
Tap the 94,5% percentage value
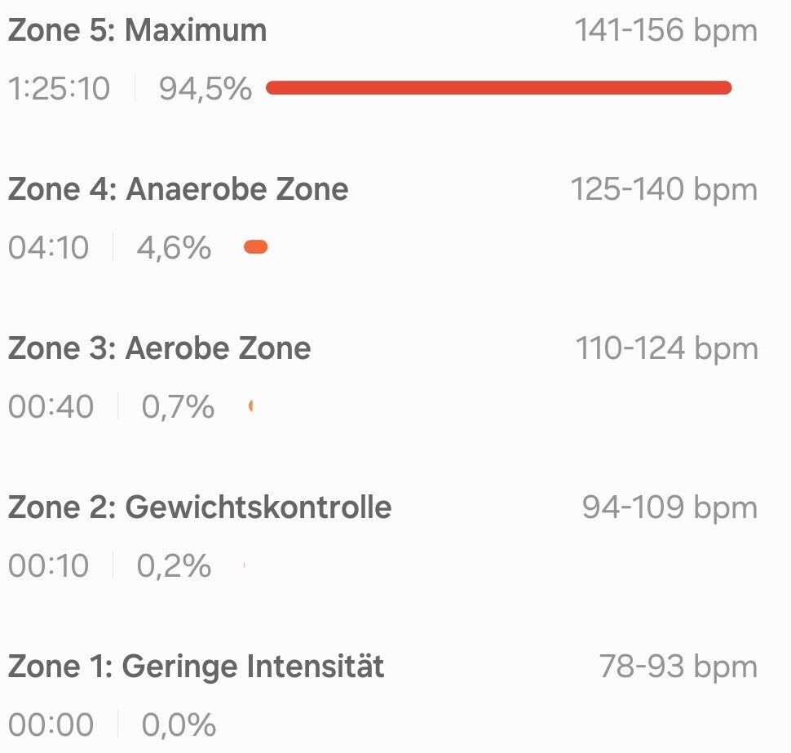click(205, 88)
